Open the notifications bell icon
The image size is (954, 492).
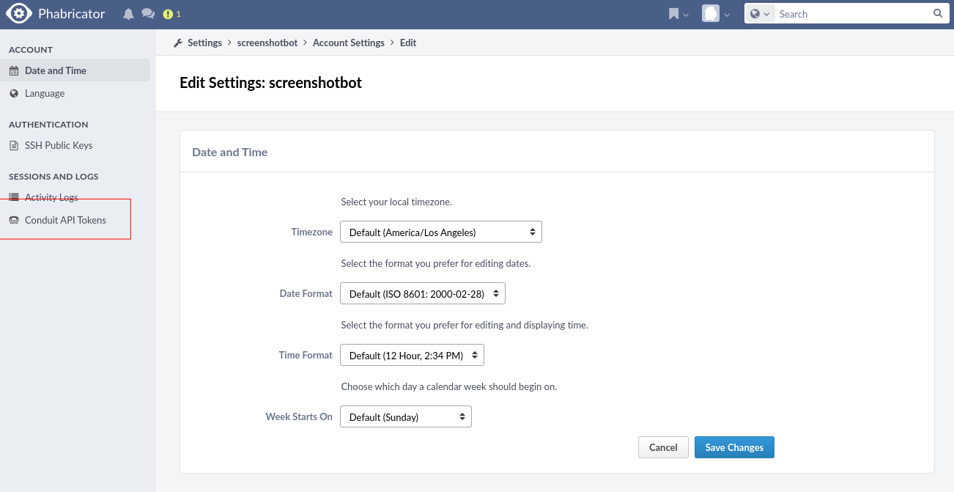point(129,14)
